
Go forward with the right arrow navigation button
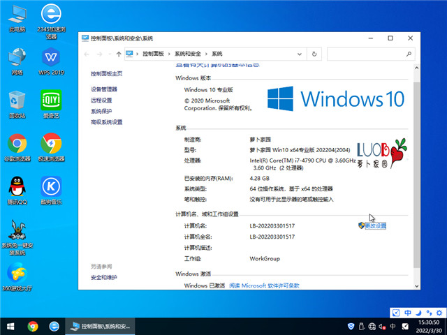[99, 54]
